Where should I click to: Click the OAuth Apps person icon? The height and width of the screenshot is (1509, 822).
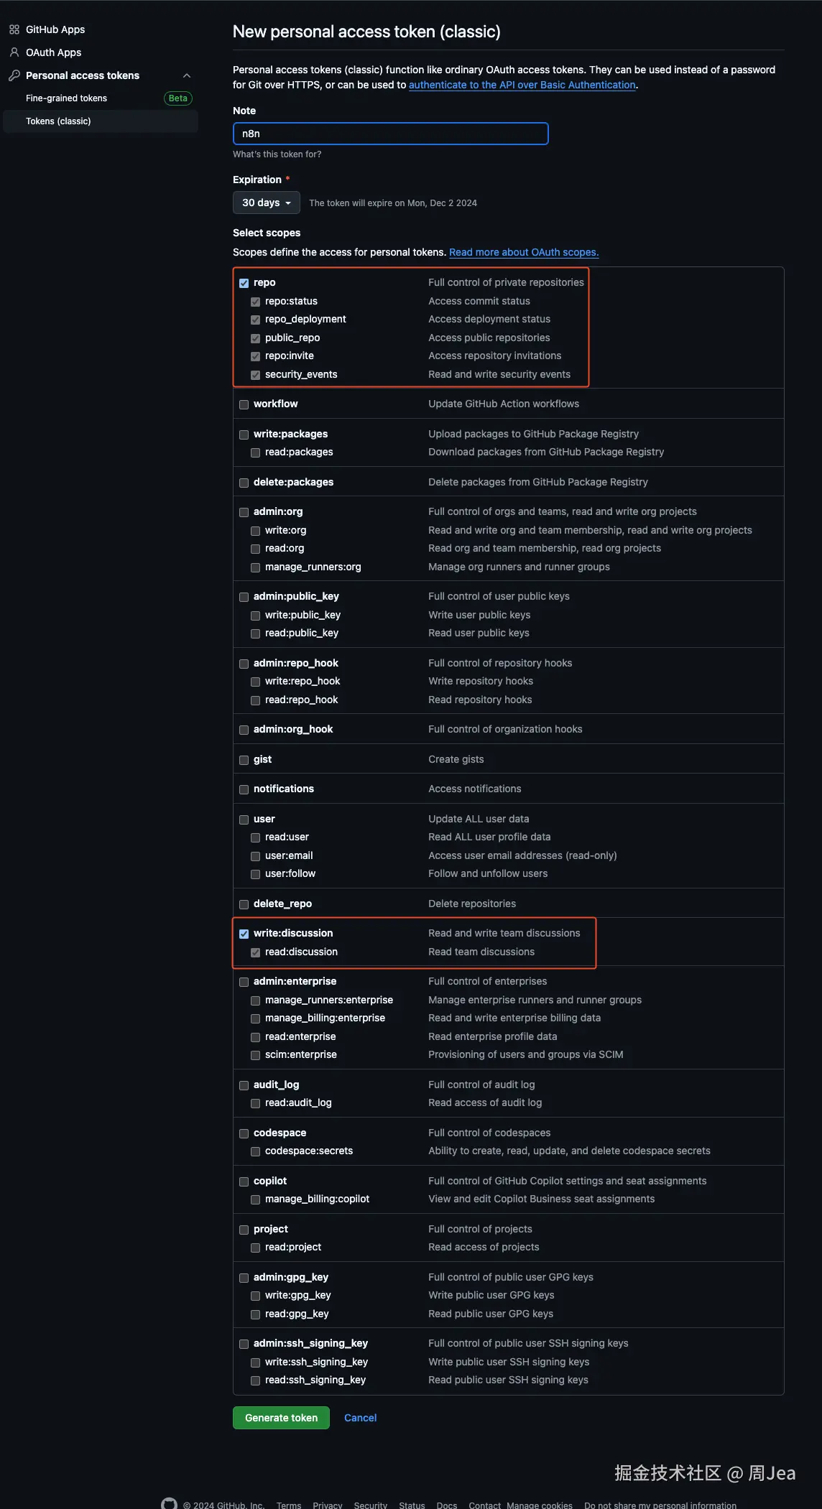(14, 52)
